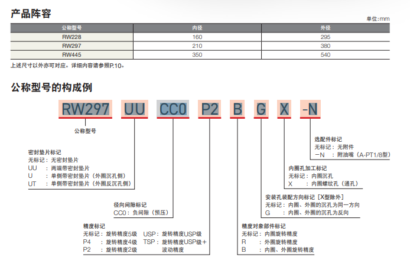Screen dimensions: 410x257
Task: Click the 公称型号的构成例 heading
Action: pyautogui.click(x=52, y=87)
